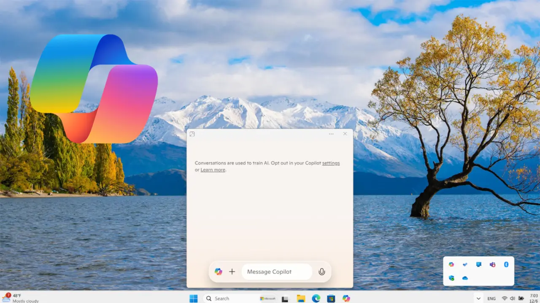Screen dimensions: 540x303
Task: Click the plus icon to add attachment
Action: (232, 272)
